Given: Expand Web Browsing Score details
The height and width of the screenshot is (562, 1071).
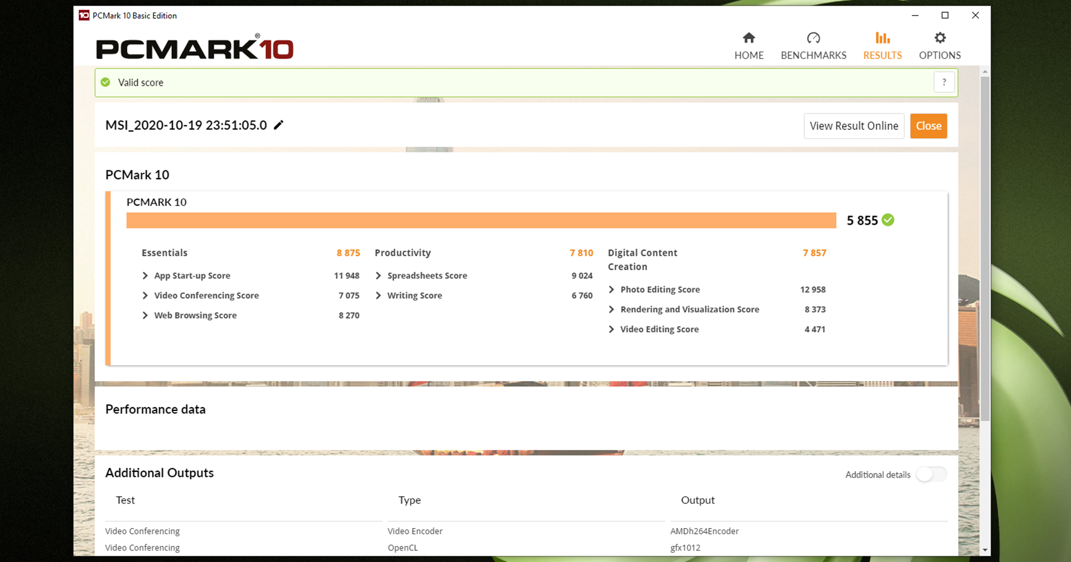Looking at the screenshot, I should click(144, 315).
